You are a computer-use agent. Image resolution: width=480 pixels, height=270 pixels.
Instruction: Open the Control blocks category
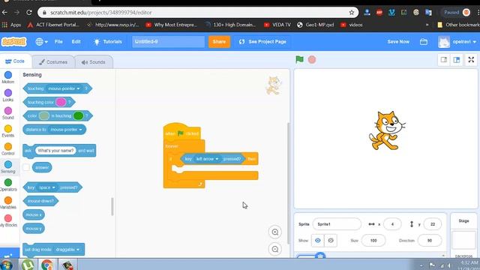pyautogui.click(x=8, y=148)
